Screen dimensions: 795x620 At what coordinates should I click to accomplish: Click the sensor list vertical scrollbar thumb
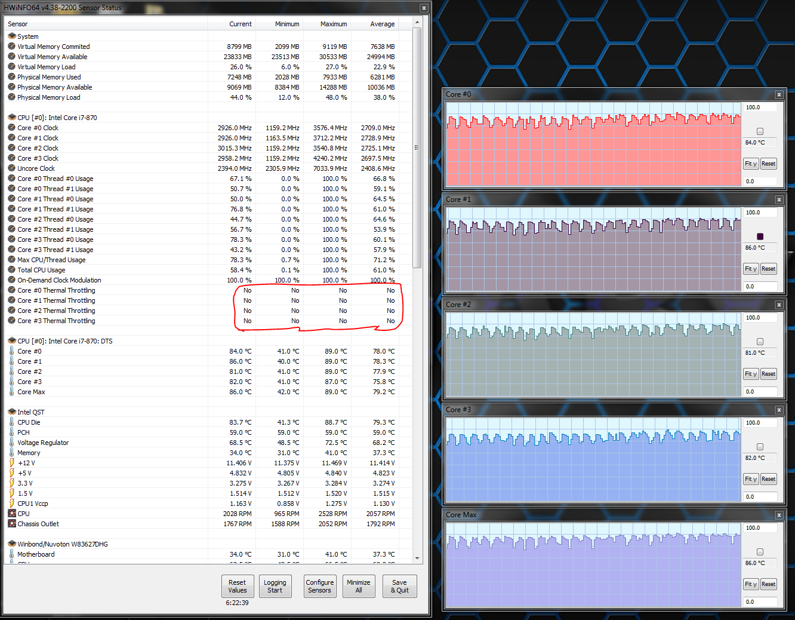pyautogui.click(x=417, y=148)
